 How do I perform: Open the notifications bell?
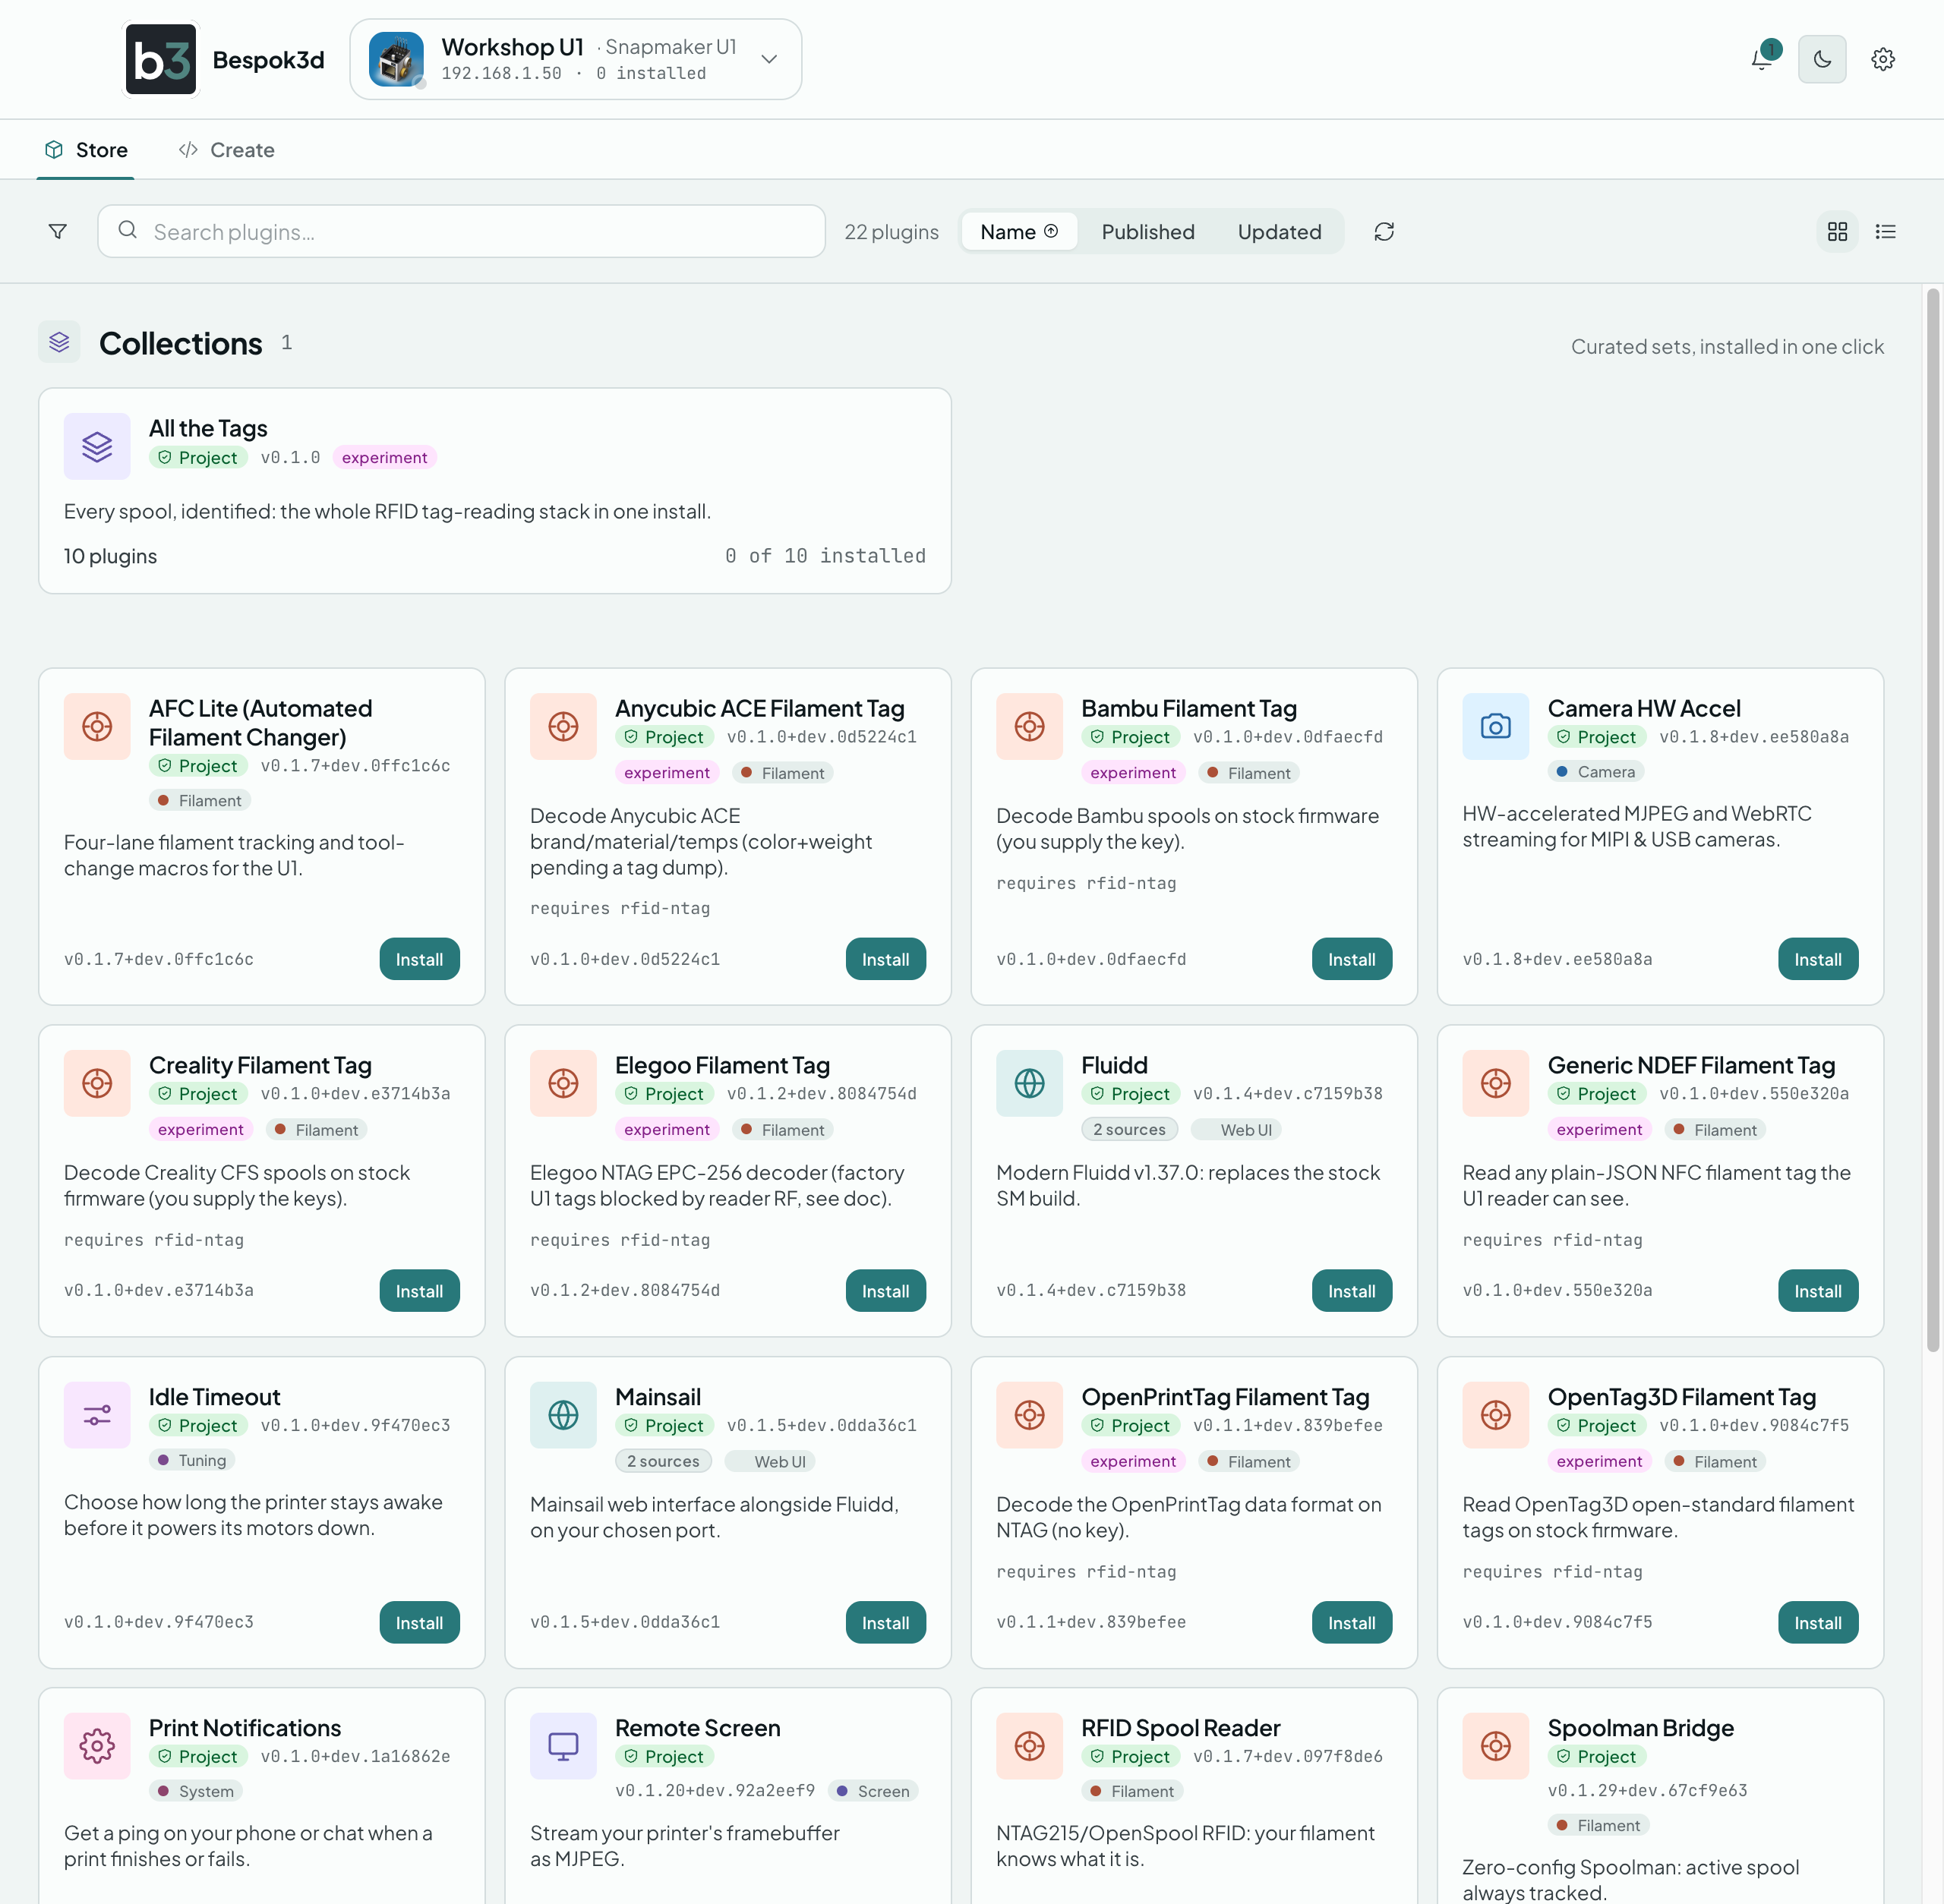tap(1762, 59)
